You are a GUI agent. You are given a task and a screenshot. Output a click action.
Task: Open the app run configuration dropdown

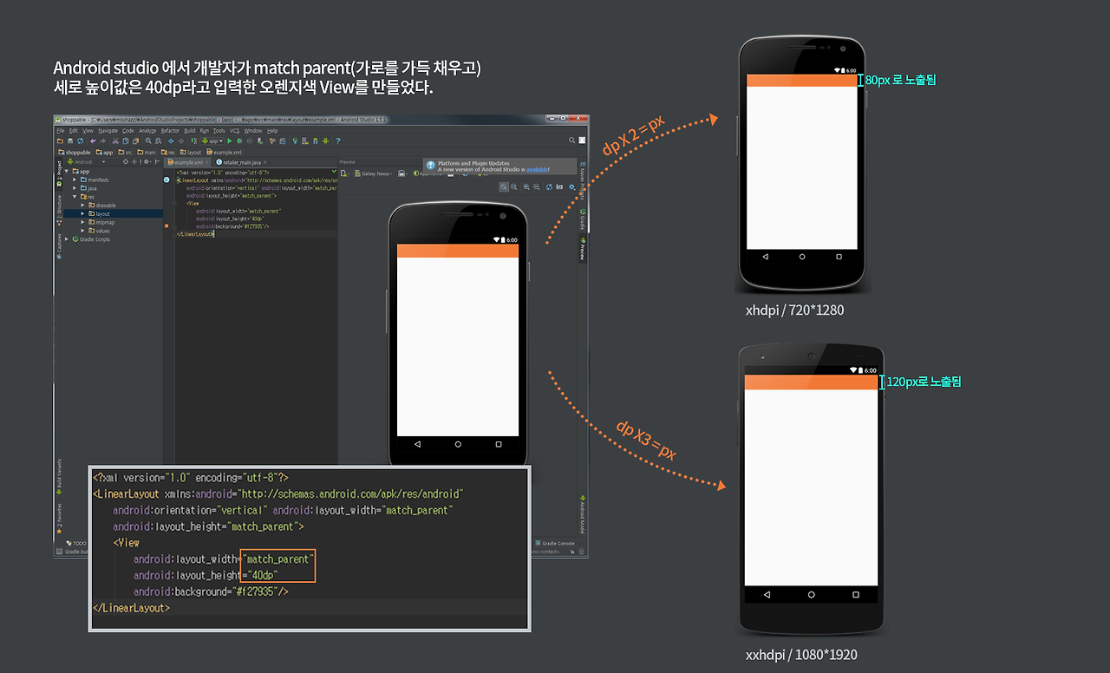(x=213, y=140)
